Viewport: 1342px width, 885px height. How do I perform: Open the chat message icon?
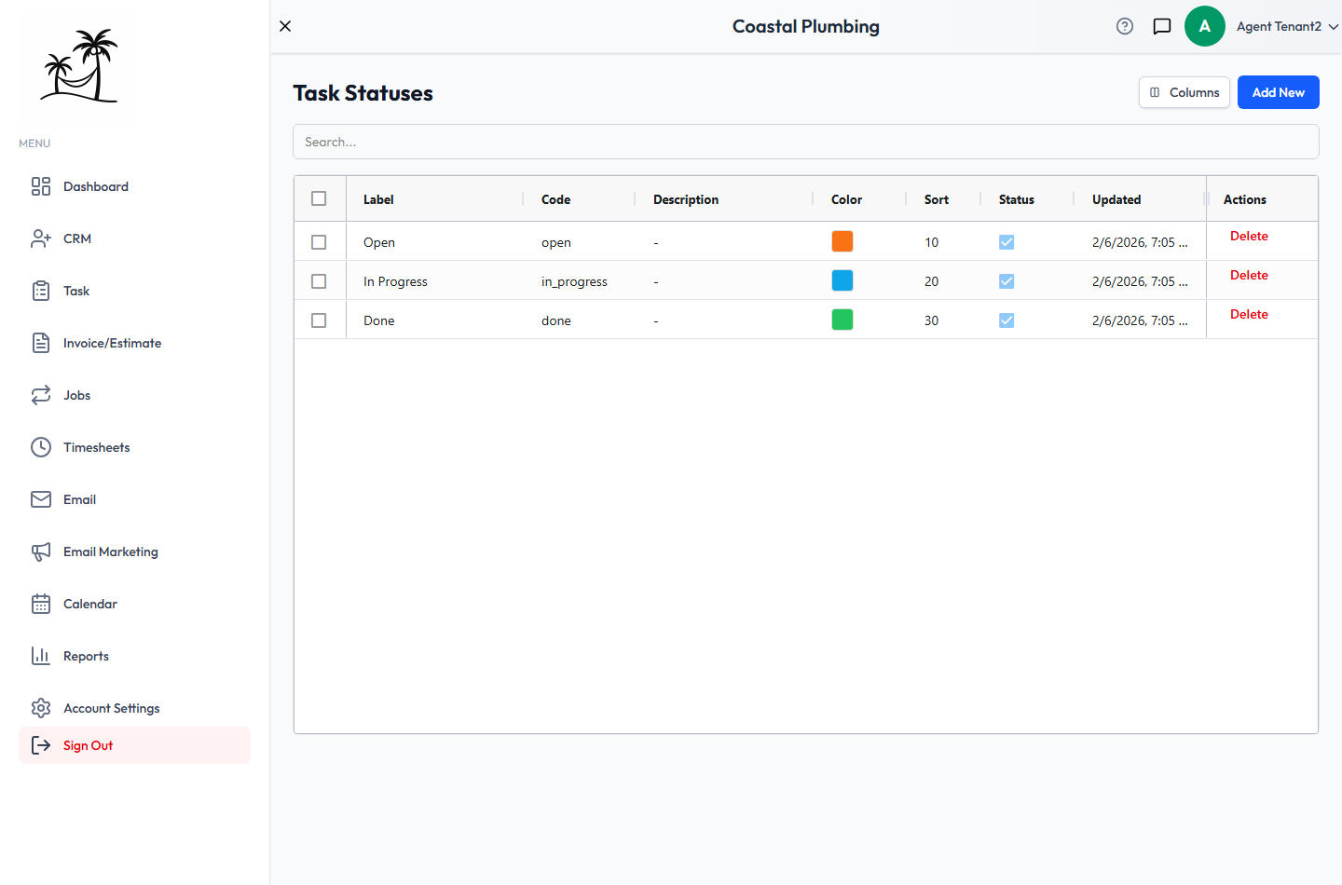tap(1162, 26)
